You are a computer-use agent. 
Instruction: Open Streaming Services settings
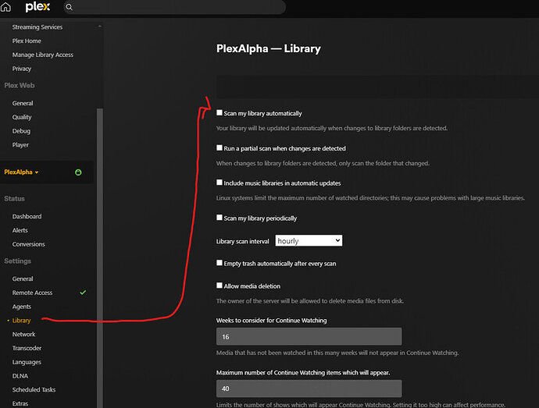[37, 27]
